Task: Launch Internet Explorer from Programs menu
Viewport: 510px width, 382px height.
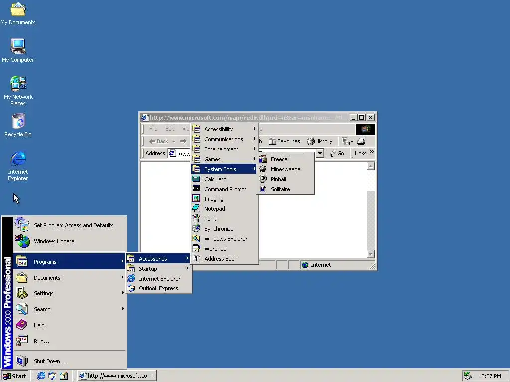Action: [158, 279]
